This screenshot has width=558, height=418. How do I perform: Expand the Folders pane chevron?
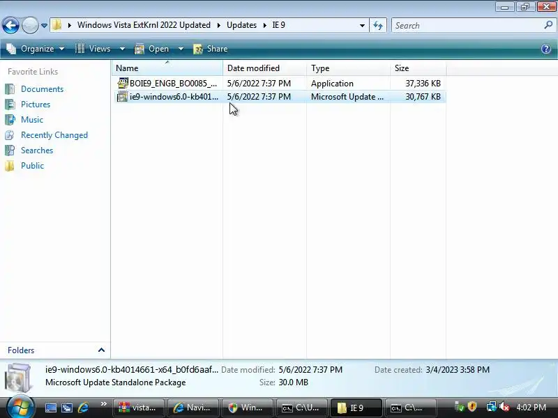101,350
